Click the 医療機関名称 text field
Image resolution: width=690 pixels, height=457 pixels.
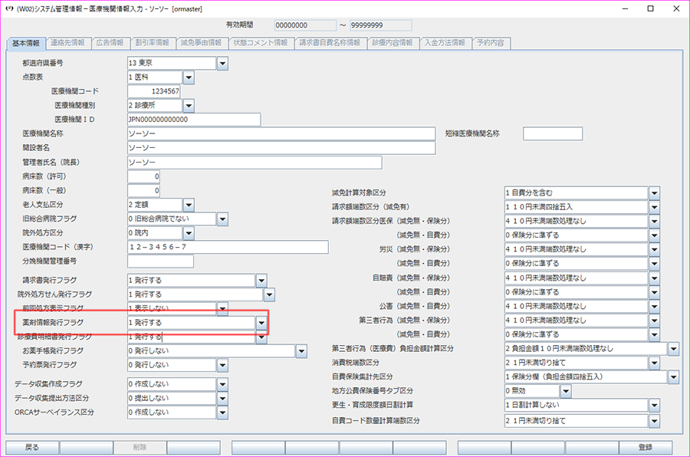281,134
